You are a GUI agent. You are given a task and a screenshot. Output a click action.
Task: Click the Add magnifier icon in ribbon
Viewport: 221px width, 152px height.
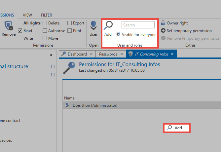tap(108, 25)
